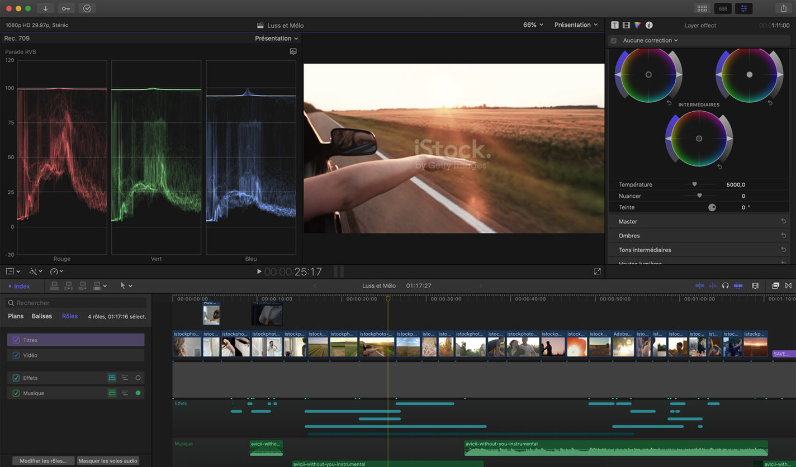Select the Text inspector icon
Image resolution: width=796 pixels, height=467 pixels.
click(x=615, y=25)
